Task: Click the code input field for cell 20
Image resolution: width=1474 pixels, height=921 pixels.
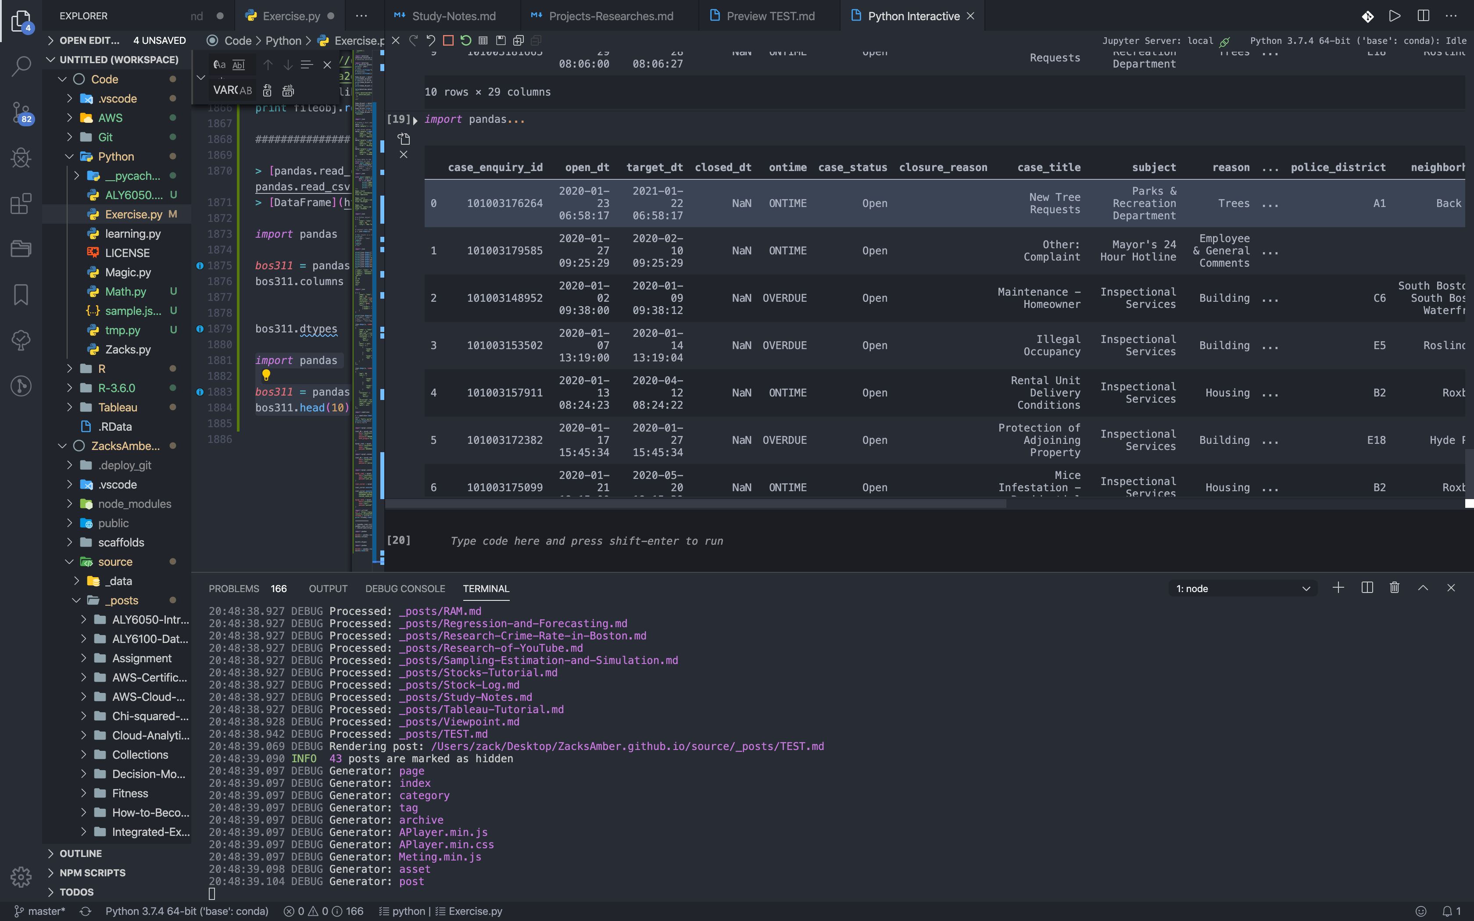Action: (x=586, y=541)
